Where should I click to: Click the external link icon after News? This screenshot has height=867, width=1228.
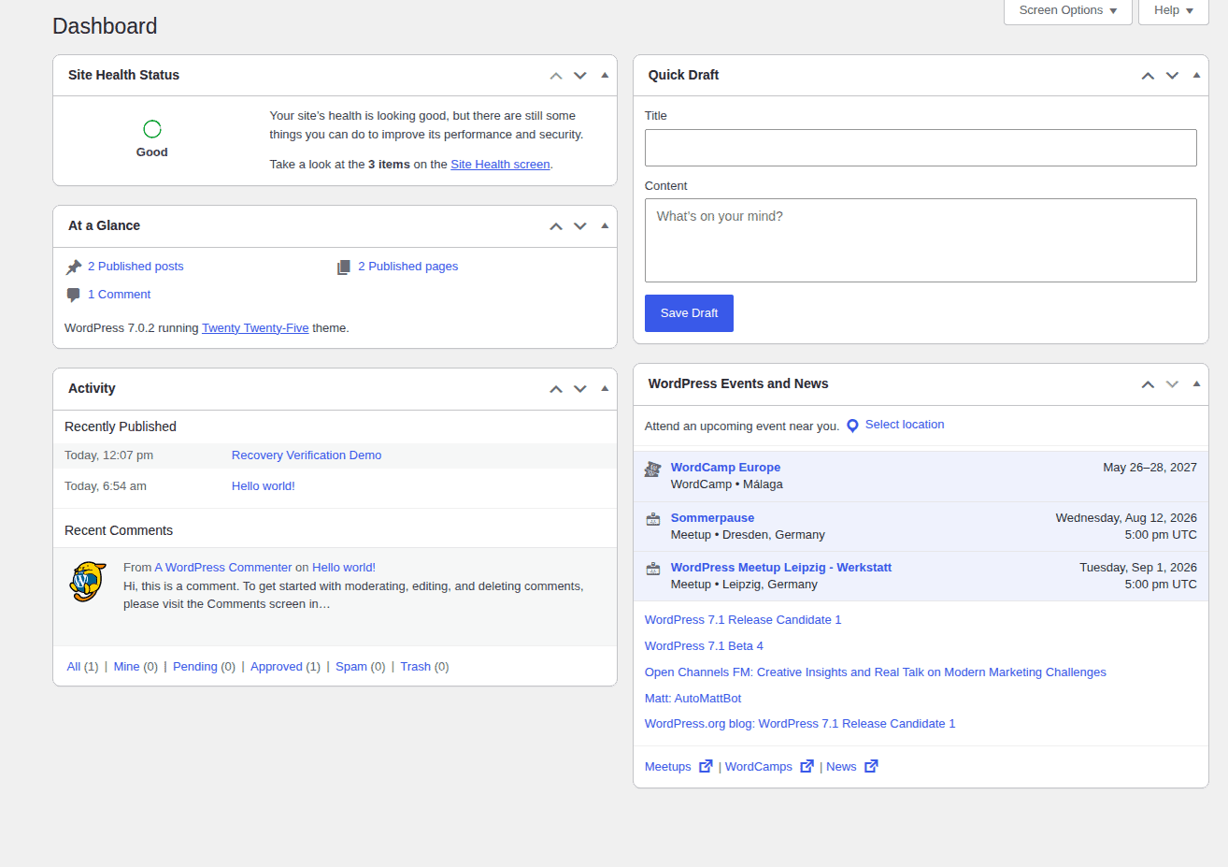click(x=871, y=766)
